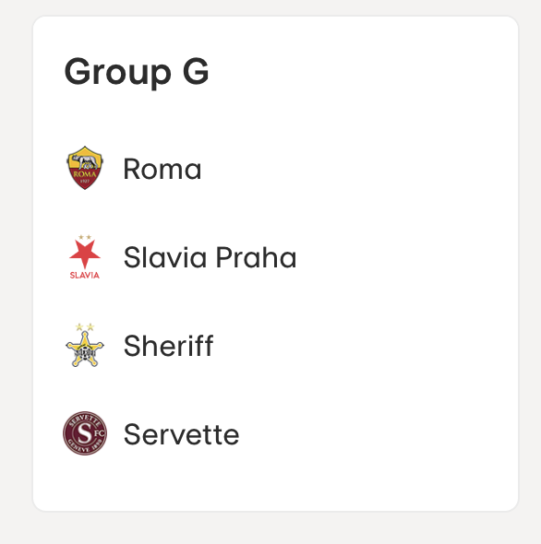This screenshot has height=544, width=541.
Task: Click the wolf emblem inside Roma crest
Action: click(x=84, y=162)
